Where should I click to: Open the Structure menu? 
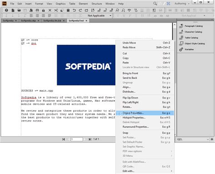pyautogui.click(x=97, y=4)
